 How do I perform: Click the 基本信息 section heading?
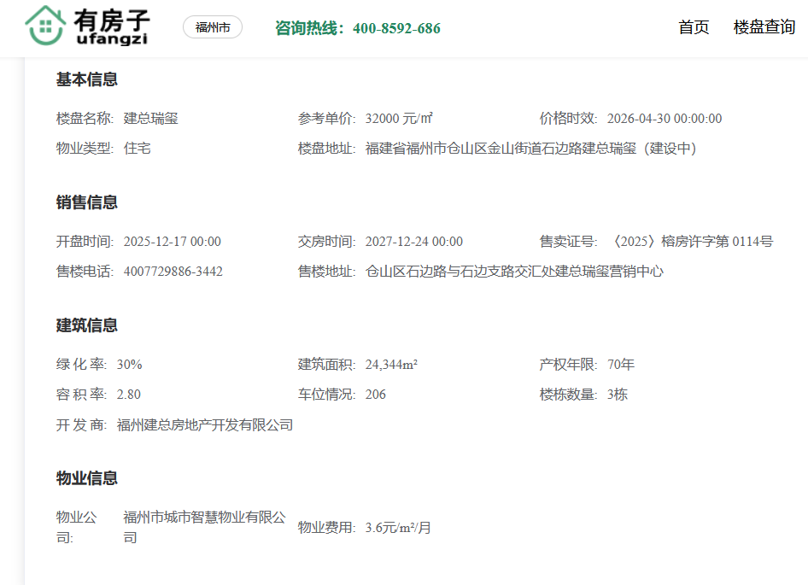[87, 79]
